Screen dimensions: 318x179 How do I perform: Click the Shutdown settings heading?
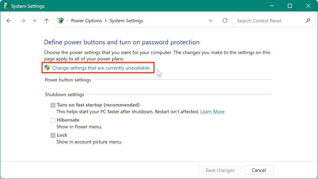64,95
